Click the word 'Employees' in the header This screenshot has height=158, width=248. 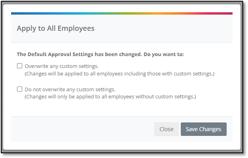click(76, 28)
